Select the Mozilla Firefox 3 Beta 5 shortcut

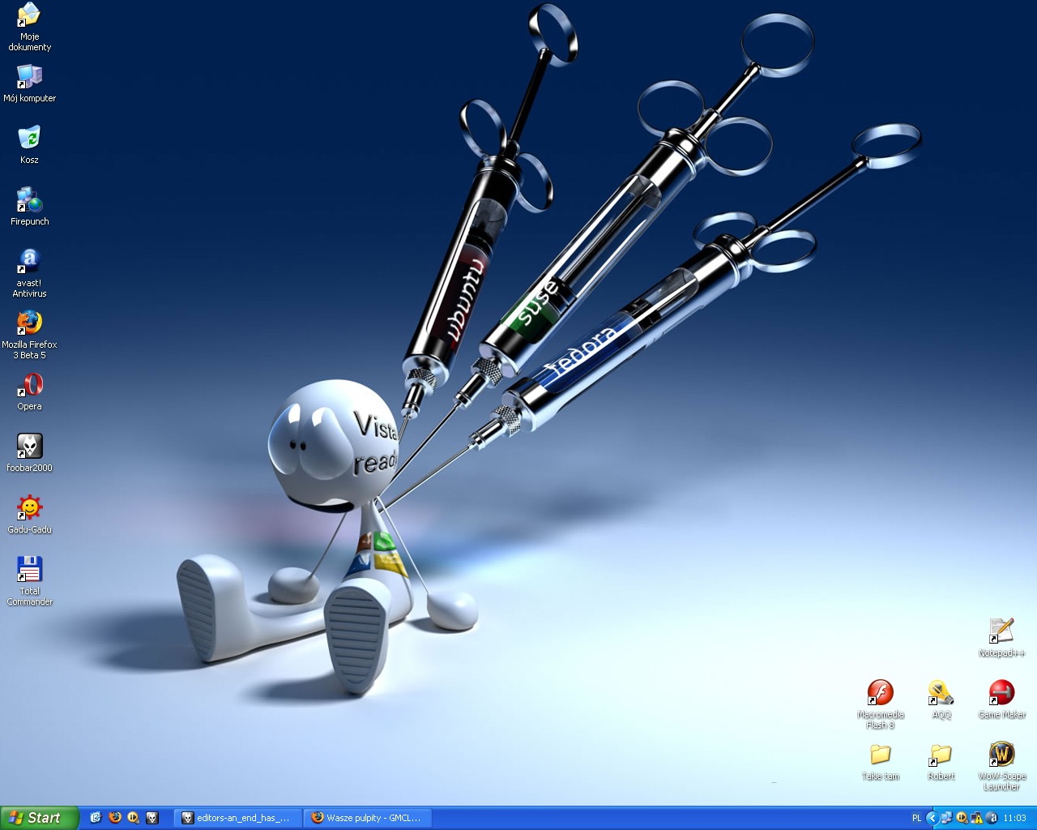coord(29,323)
